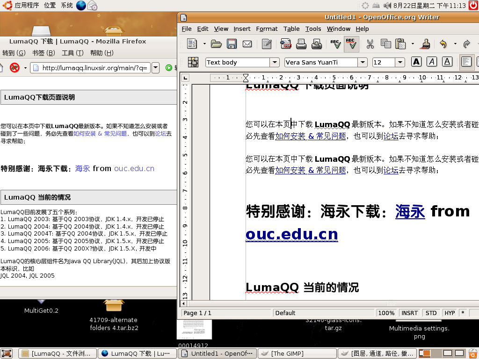Open the 位置 Places menu

(x=50, y=5)
